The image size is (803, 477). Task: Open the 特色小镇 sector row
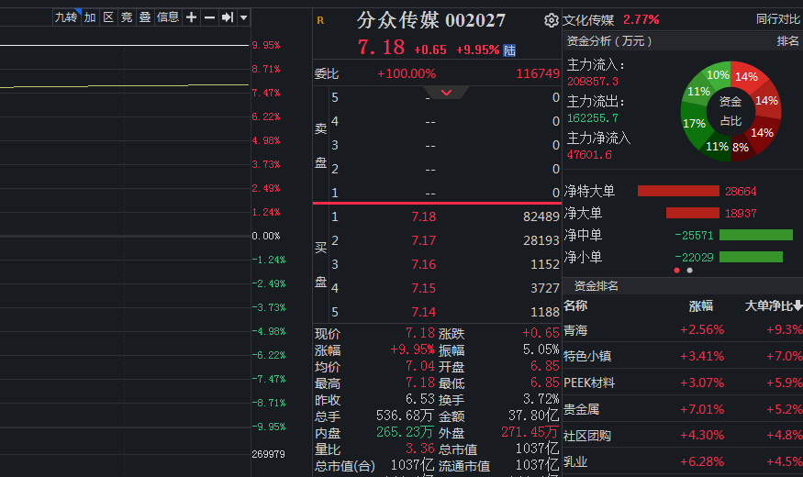(x=683, y=356)
